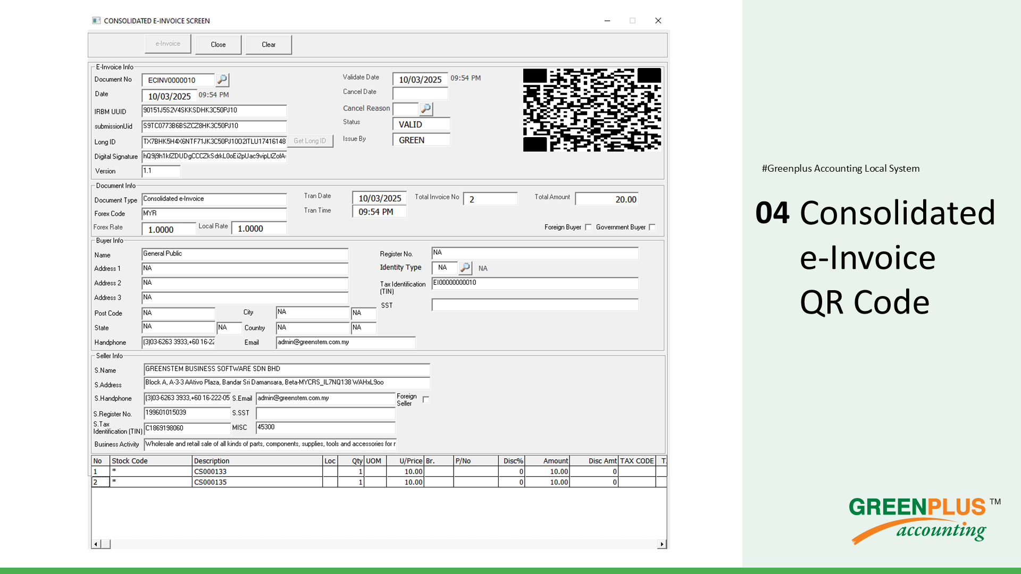1021x574 pixels.
Task: Click the Cancel Reason code field
Action: 405,109
